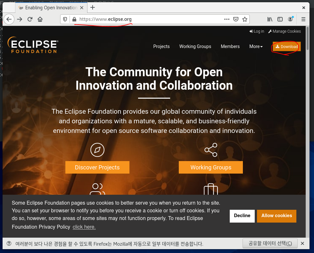This screenshot has height=253, width=314.
Task: Open the Firefox home page icon
Action: [40, 19]
